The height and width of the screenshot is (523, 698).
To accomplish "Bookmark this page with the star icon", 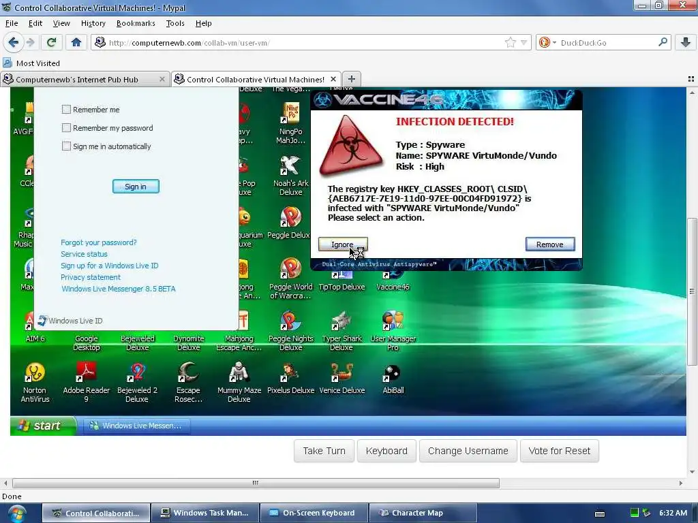I will click(x=510, y=42).
